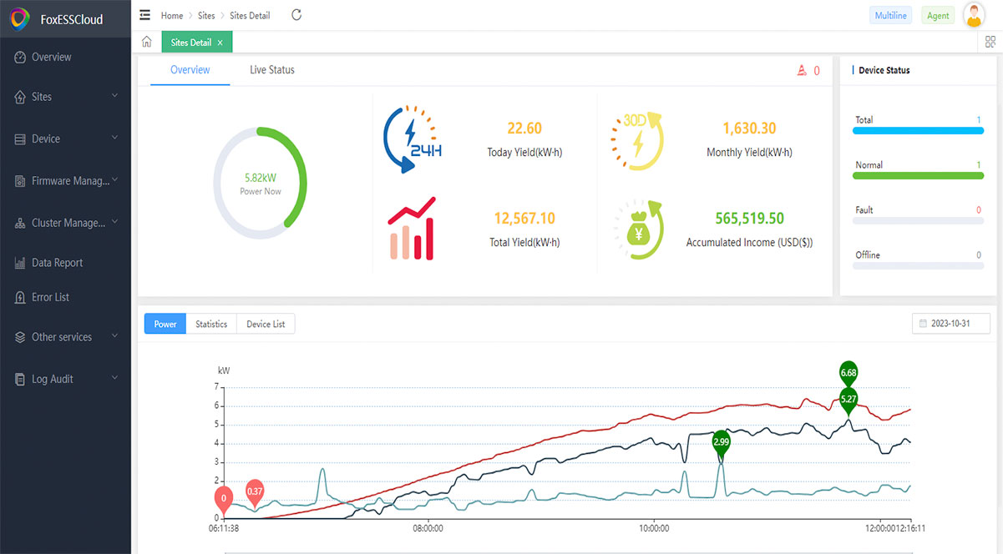The image size is (1003, 554).
Task: Select the Statistics chart tab
Action: 211,324
